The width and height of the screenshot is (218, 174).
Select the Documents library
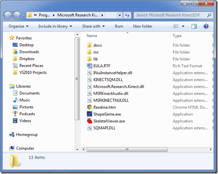(x=26, y=93)
